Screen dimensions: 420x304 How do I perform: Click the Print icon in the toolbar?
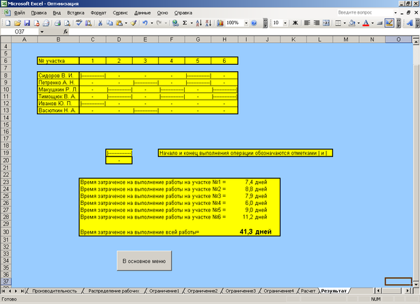tap(56, 23)
